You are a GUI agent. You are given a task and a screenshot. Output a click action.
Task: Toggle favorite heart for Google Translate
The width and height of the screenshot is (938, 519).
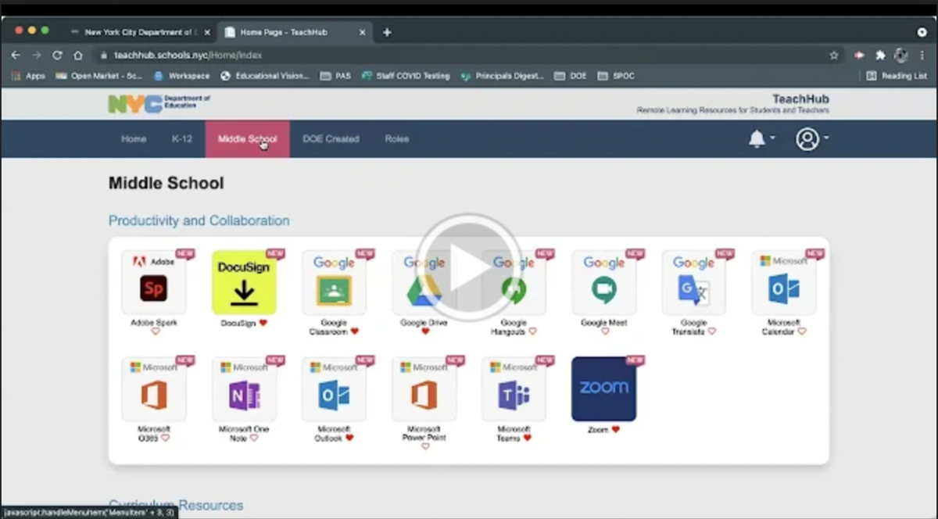[711, 331]
